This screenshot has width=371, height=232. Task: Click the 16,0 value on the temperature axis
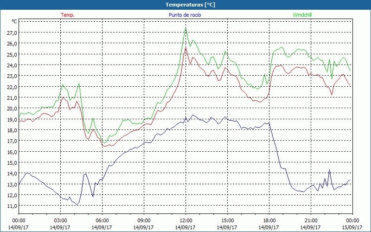coord(12,152)
